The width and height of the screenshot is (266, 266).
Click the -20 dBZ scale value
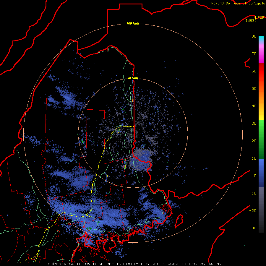click(x=253, y=211)
